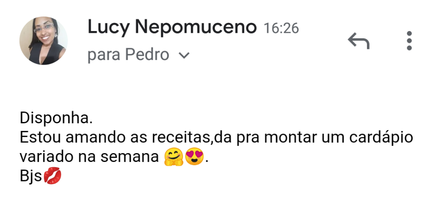The width and height of the screenshot is (436, 199).
Task: Click the heart-eyes emoji
Action: point(194,156)
